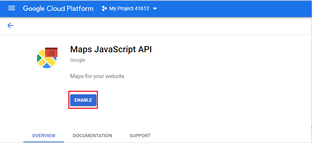The width and height of the screenshot is (312, 143).
Task: Open the Documentation tab
Action: tap(92, 136)
